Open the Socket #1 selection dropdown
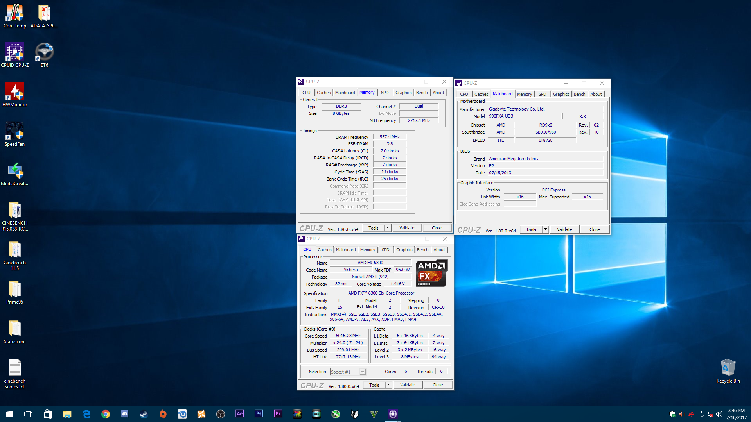751x422 pixels. tap(348, 372)
